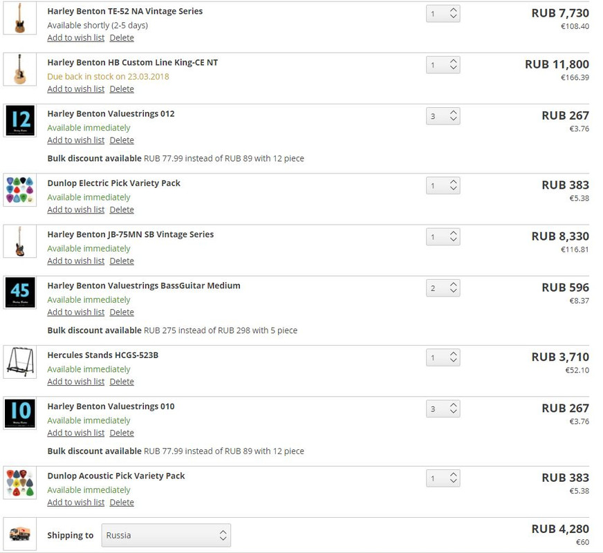Delete Valuestrings BassGuitar Medium from basket
The height and width of the screenshot is (553, 603).
pyautogui.click(x=122, y=312)
